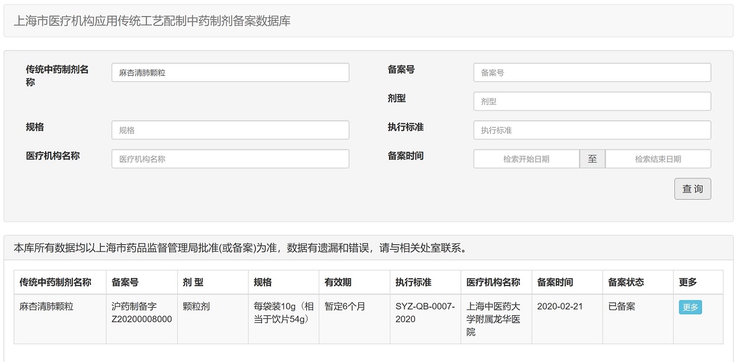741x362 pixels.
Task: Focus the 备案号 input field in the form
Action: (x=592, y=73)
